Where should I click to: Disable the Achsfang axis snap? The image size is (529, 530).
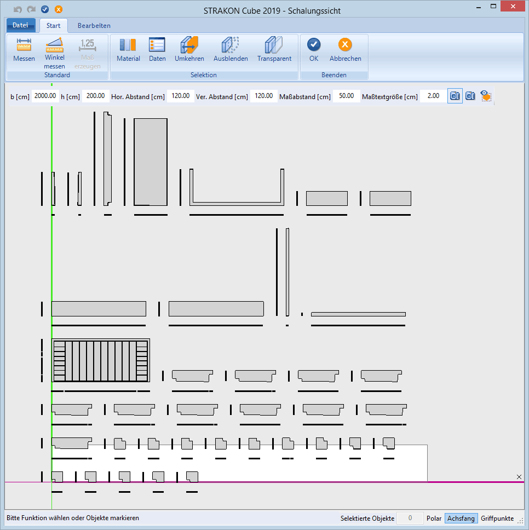pos(461,518)
